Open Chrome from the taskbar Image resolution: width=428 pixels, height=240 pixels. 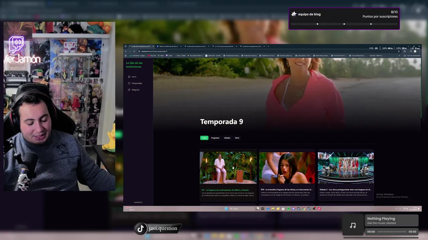[304, 209]
